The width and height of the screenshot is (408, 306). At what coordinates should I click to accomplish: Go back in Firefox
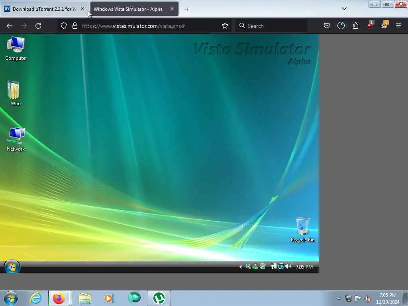coord(10,26)
